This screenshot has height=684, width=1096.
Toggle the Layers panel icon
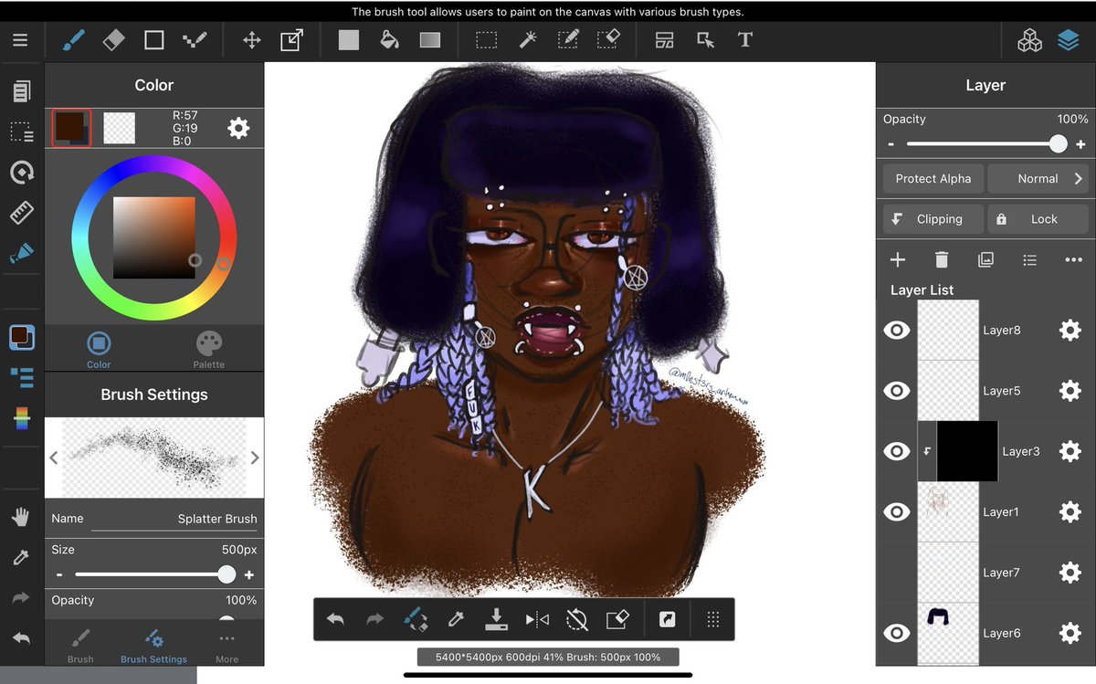tap(1069, 40)
